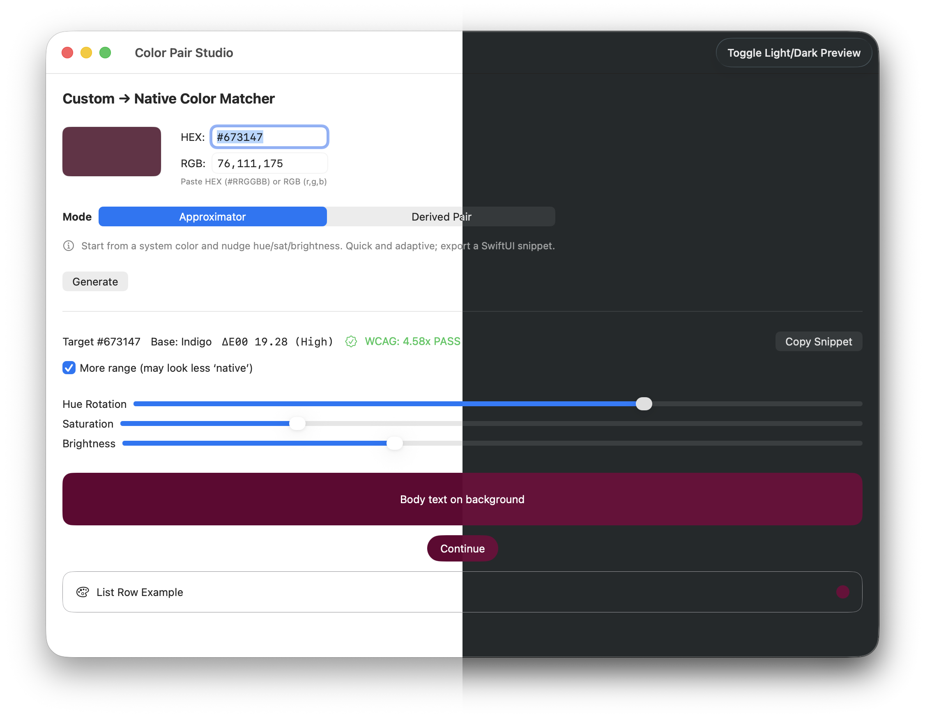Click the palette icon in List Row

(x=83, y=592)
